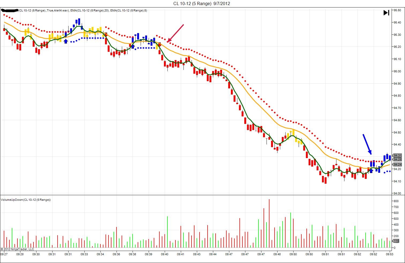
Task: Click the 09:33 time axis label
Action: pos(84,254)
